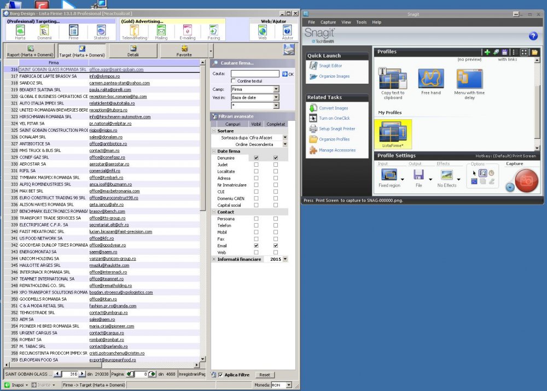This screenshot has width=547, height=391.
Task: Click the red Capture button
Action: (x=526, y=180)
